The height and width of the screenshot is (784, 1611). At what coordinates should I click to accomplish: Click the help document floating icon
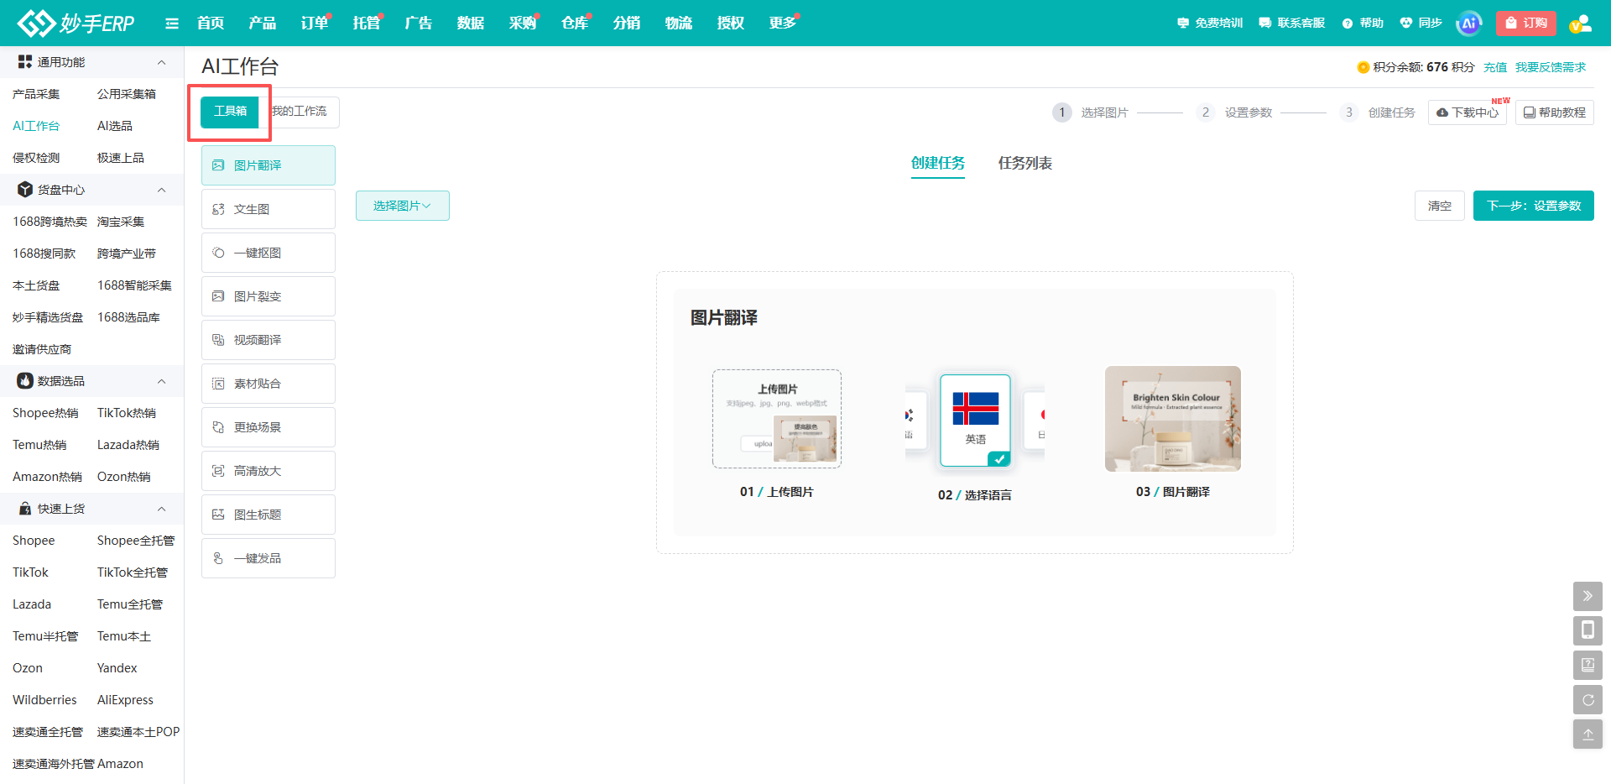1588,665
